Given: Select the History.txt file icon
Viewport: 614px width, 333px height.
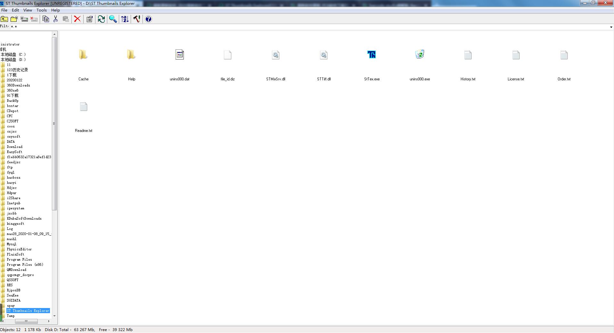Looking at the screenshot, I should (x=468, y=55).
